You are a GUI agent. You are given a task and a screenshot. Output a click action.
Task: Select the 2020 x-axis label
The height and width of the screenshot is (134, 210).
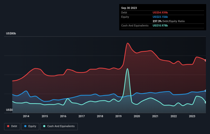(137, 116)
